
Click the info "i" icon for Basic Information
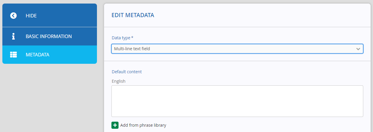13,36
